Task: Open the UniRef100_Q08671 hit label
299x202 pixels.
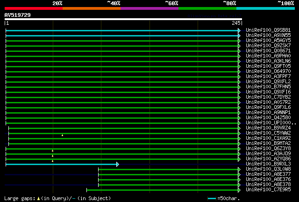Action: coord(268,51)
